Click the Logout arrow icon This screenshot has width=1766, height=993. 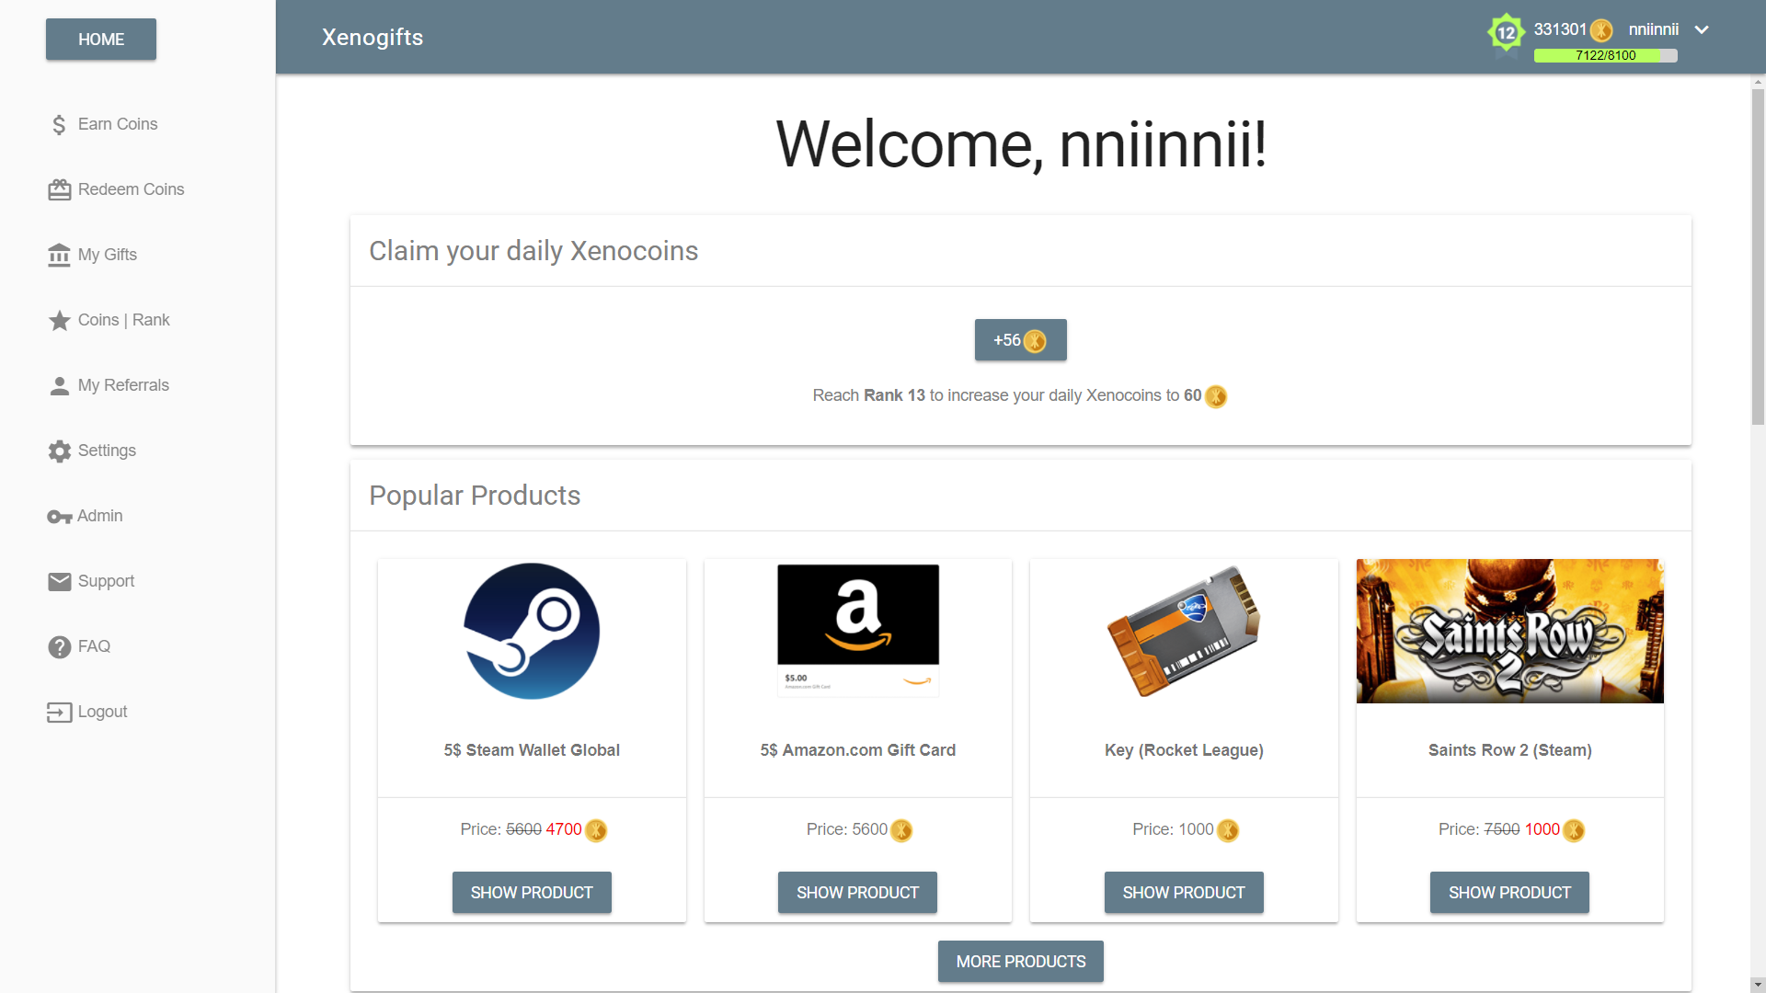point(59,713)
